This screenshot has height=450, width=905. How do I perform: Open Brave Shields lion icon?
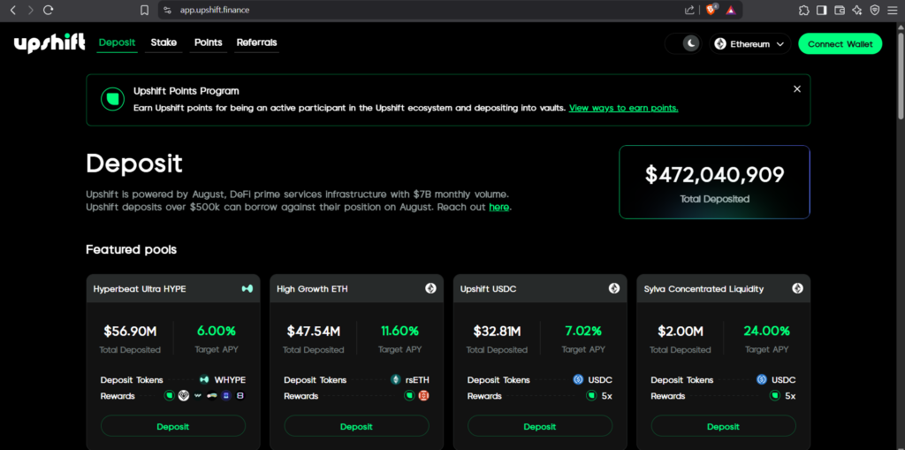(711, 9)
